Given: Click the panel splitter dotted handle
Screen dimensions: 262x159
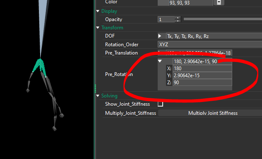Looking at the screenshot, I should click(x=96, y=88).
